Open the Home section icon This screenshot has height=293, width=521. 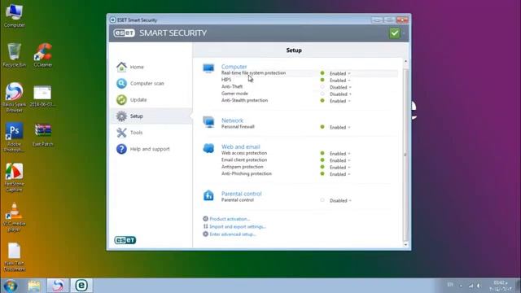121,67
